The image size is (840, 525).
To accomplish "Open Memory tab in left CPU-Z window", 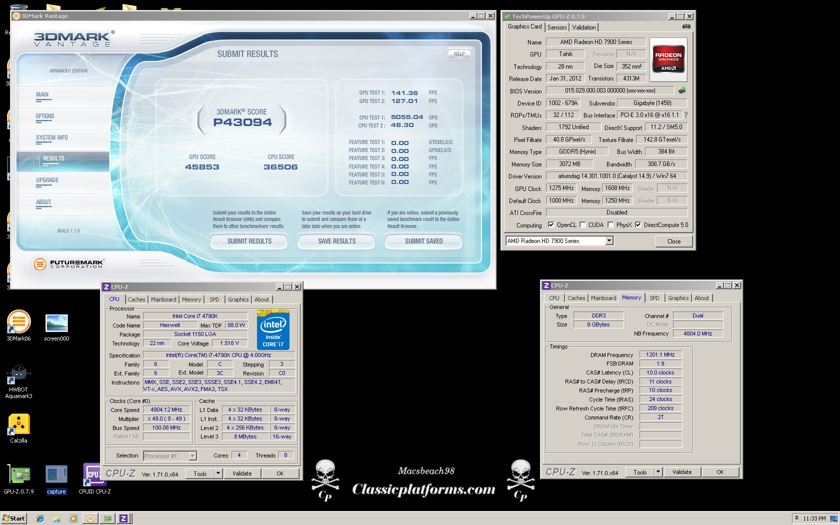I will coord(191,299).
